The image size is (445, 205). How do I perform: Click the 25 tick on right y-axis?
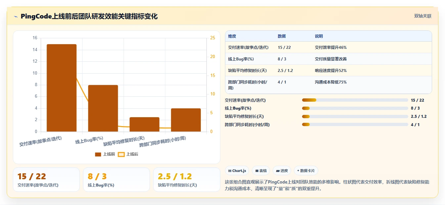pyautogui.click(x=212, y=38)
